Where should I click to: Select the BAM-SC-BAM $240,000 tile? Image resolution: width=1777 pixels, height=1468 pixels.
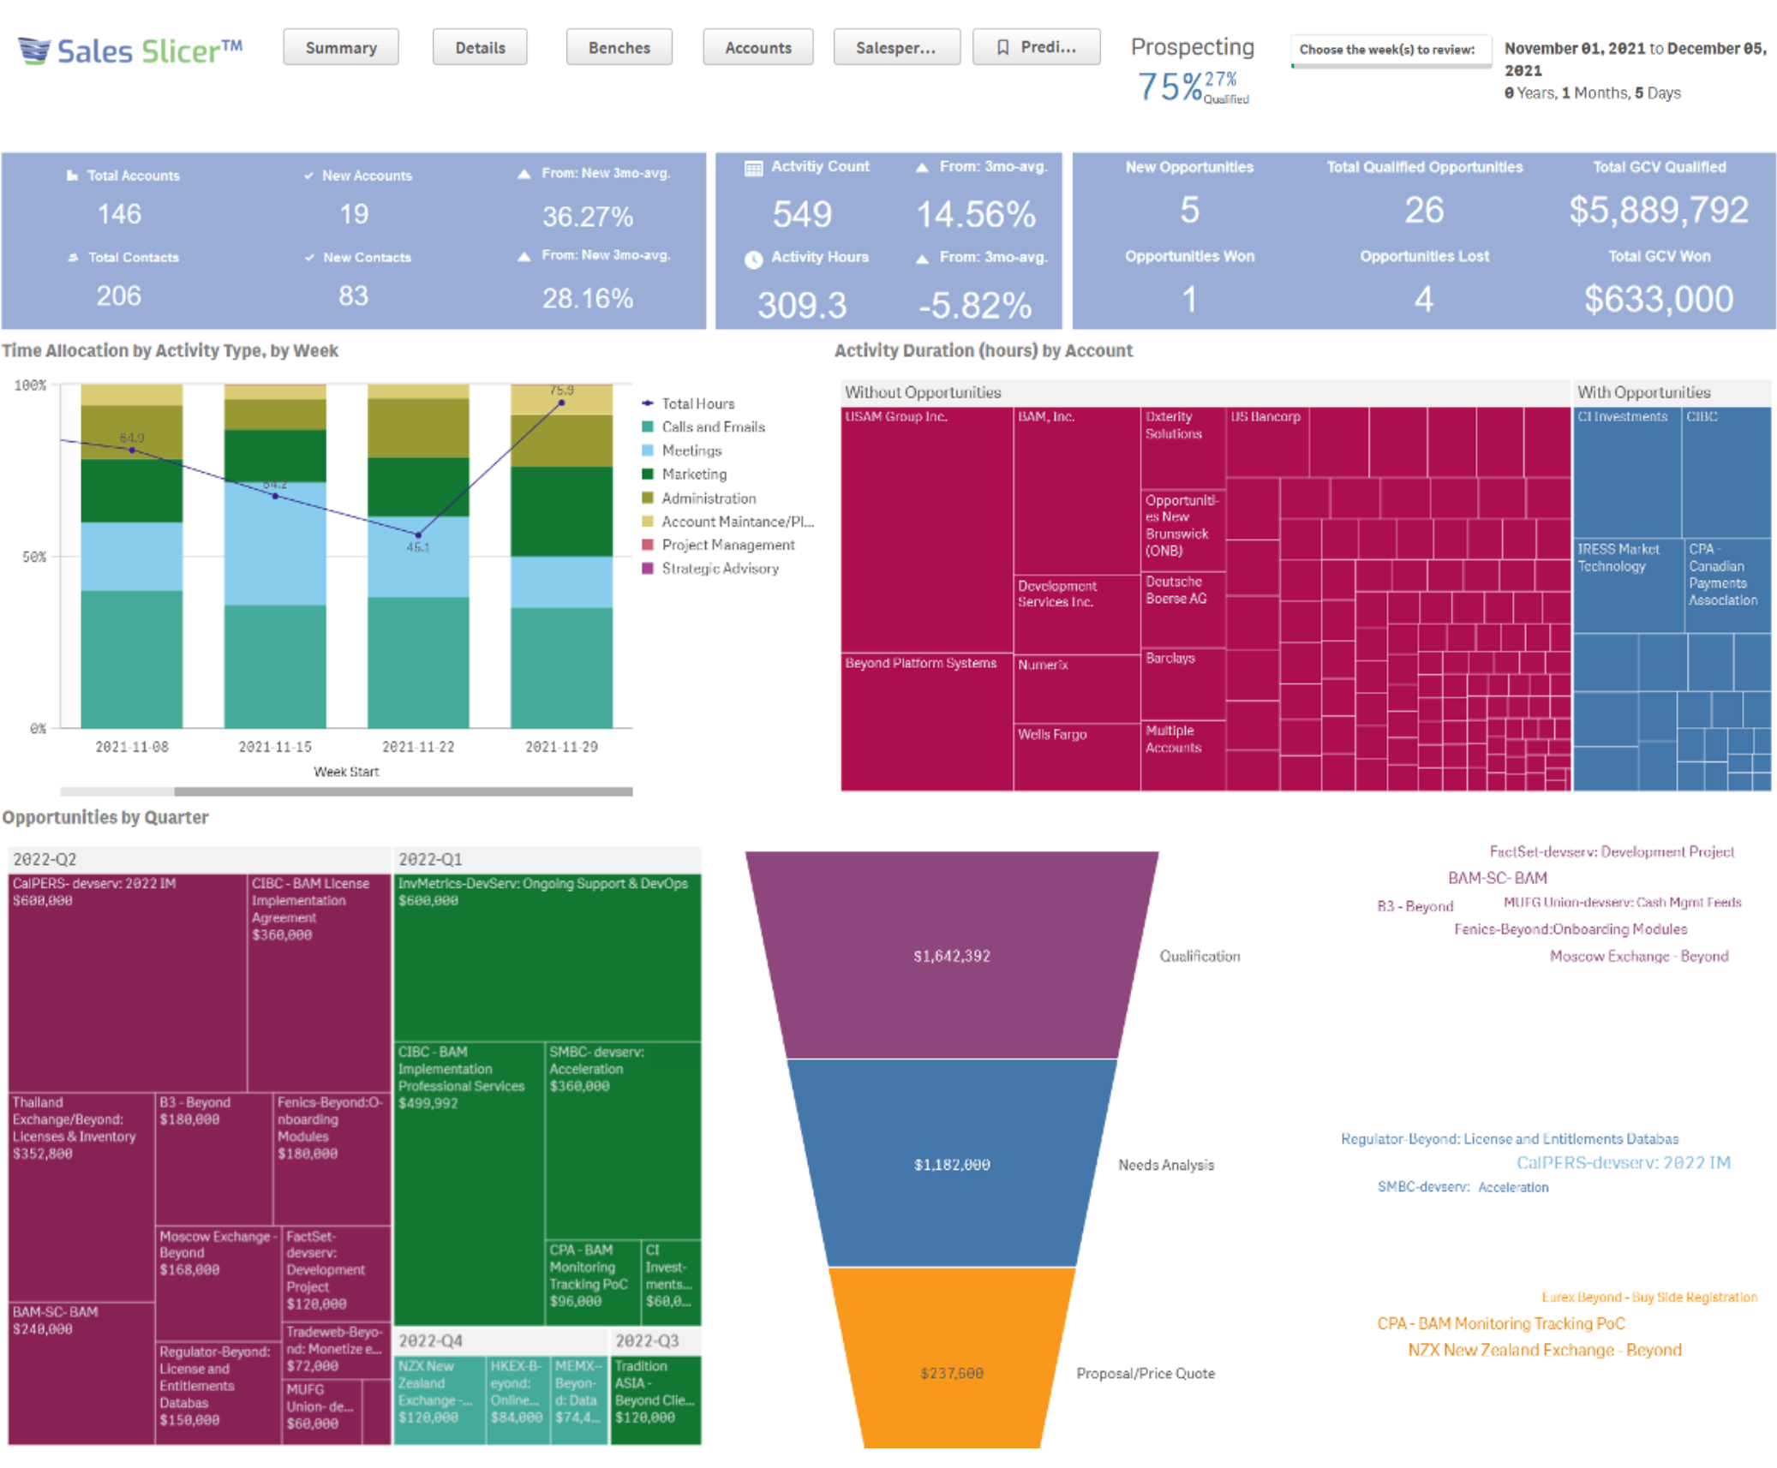point(81,1373)
